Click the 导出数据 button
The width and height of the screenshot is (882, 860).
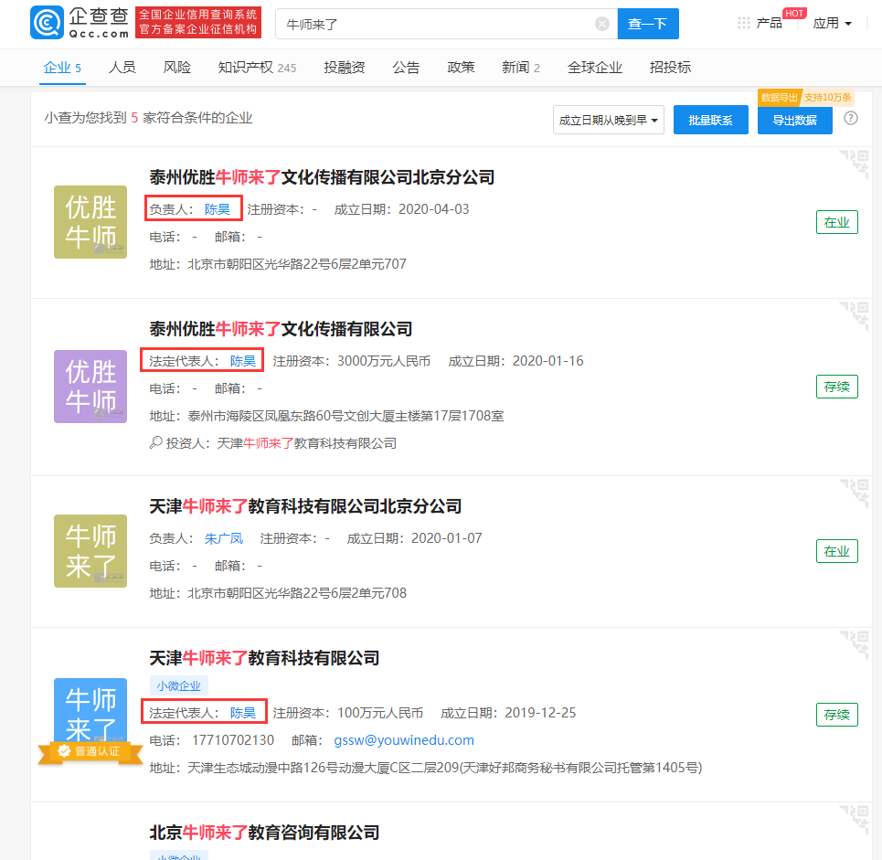point(795,120)
